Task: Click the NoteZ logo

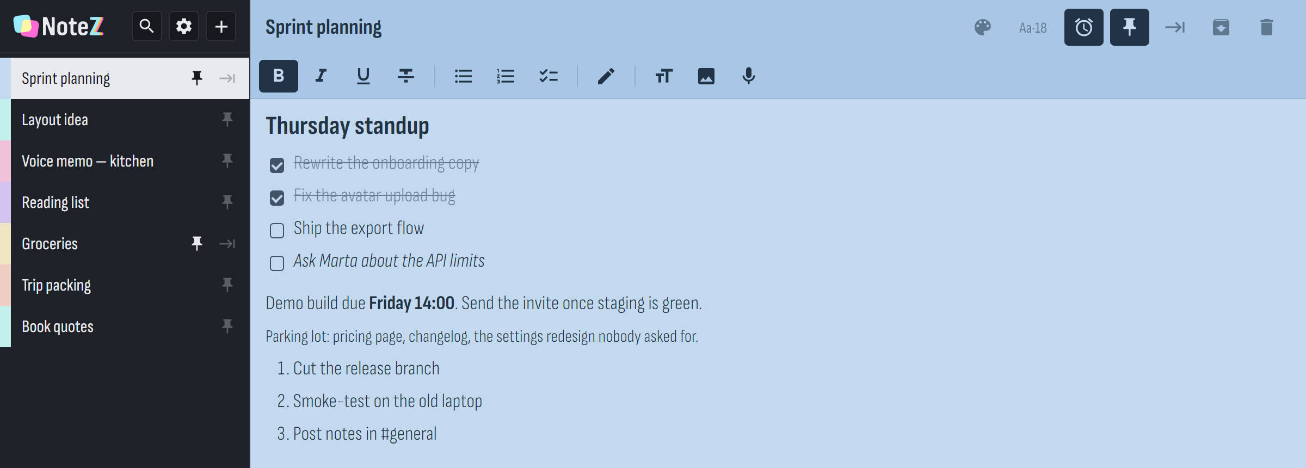Action: pos(59,26)
